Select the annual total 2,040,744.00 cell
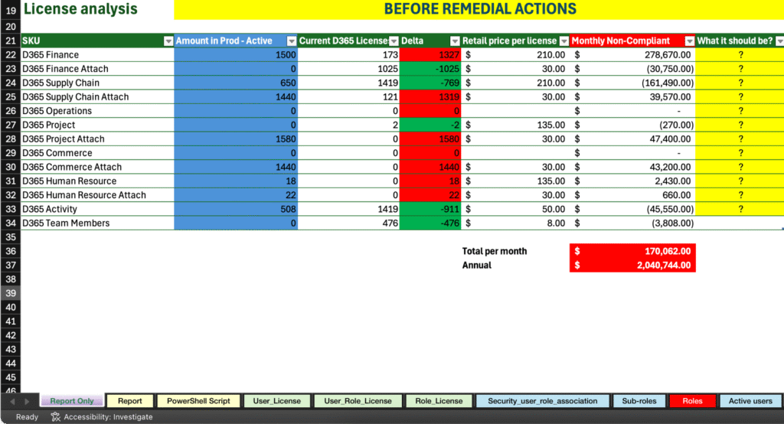 (632, 265)
